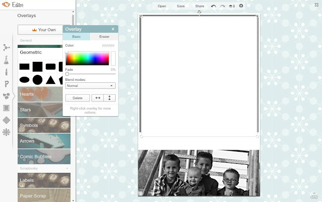Add the wide black rectangle overlay
Image resolution: width=322 pixels, height=202 pixels.
(25, 67)
